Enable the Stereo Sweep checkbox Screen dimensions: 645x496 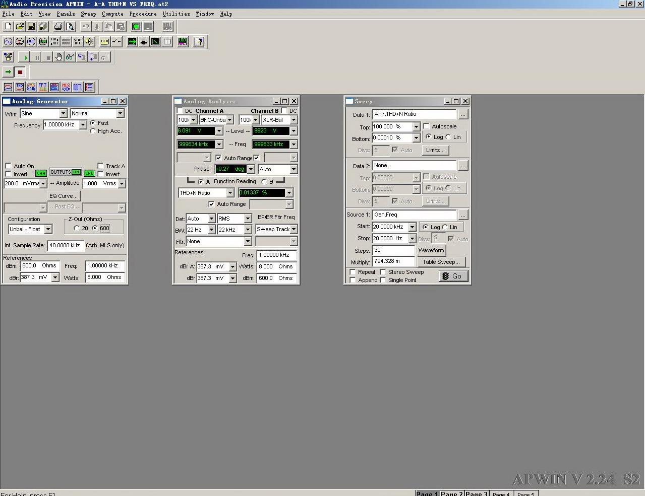click(x=383, y=272)
